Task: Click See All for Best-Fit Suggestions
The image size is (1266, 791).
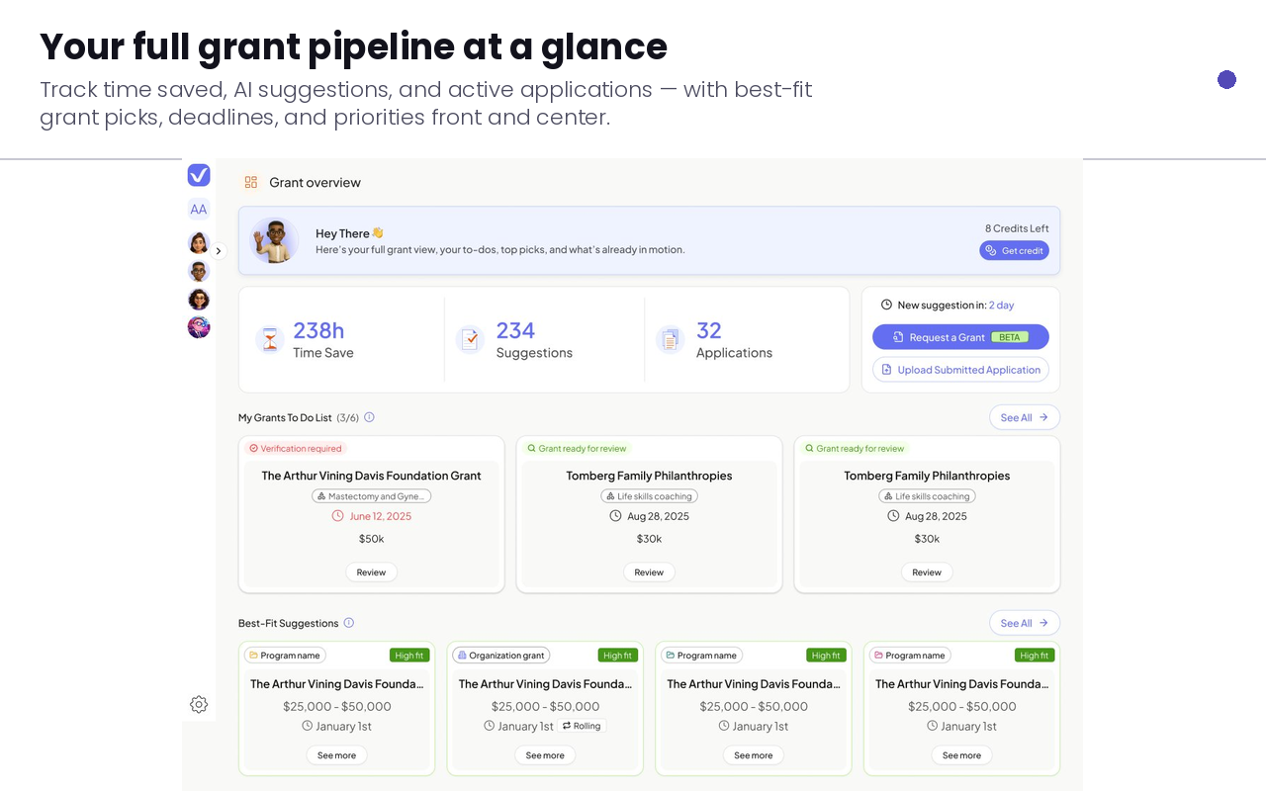Action: 1025,623
